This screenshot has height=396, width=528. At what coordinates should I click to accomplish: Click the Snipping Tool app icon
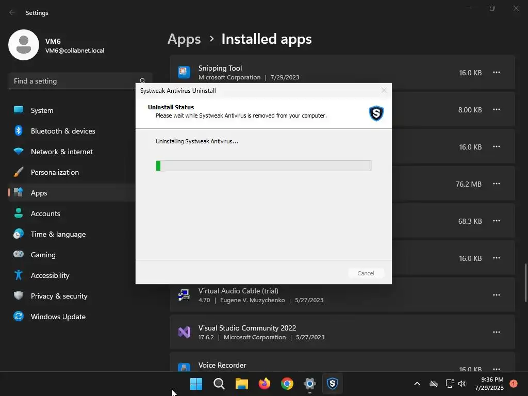[x=184, y=72]
